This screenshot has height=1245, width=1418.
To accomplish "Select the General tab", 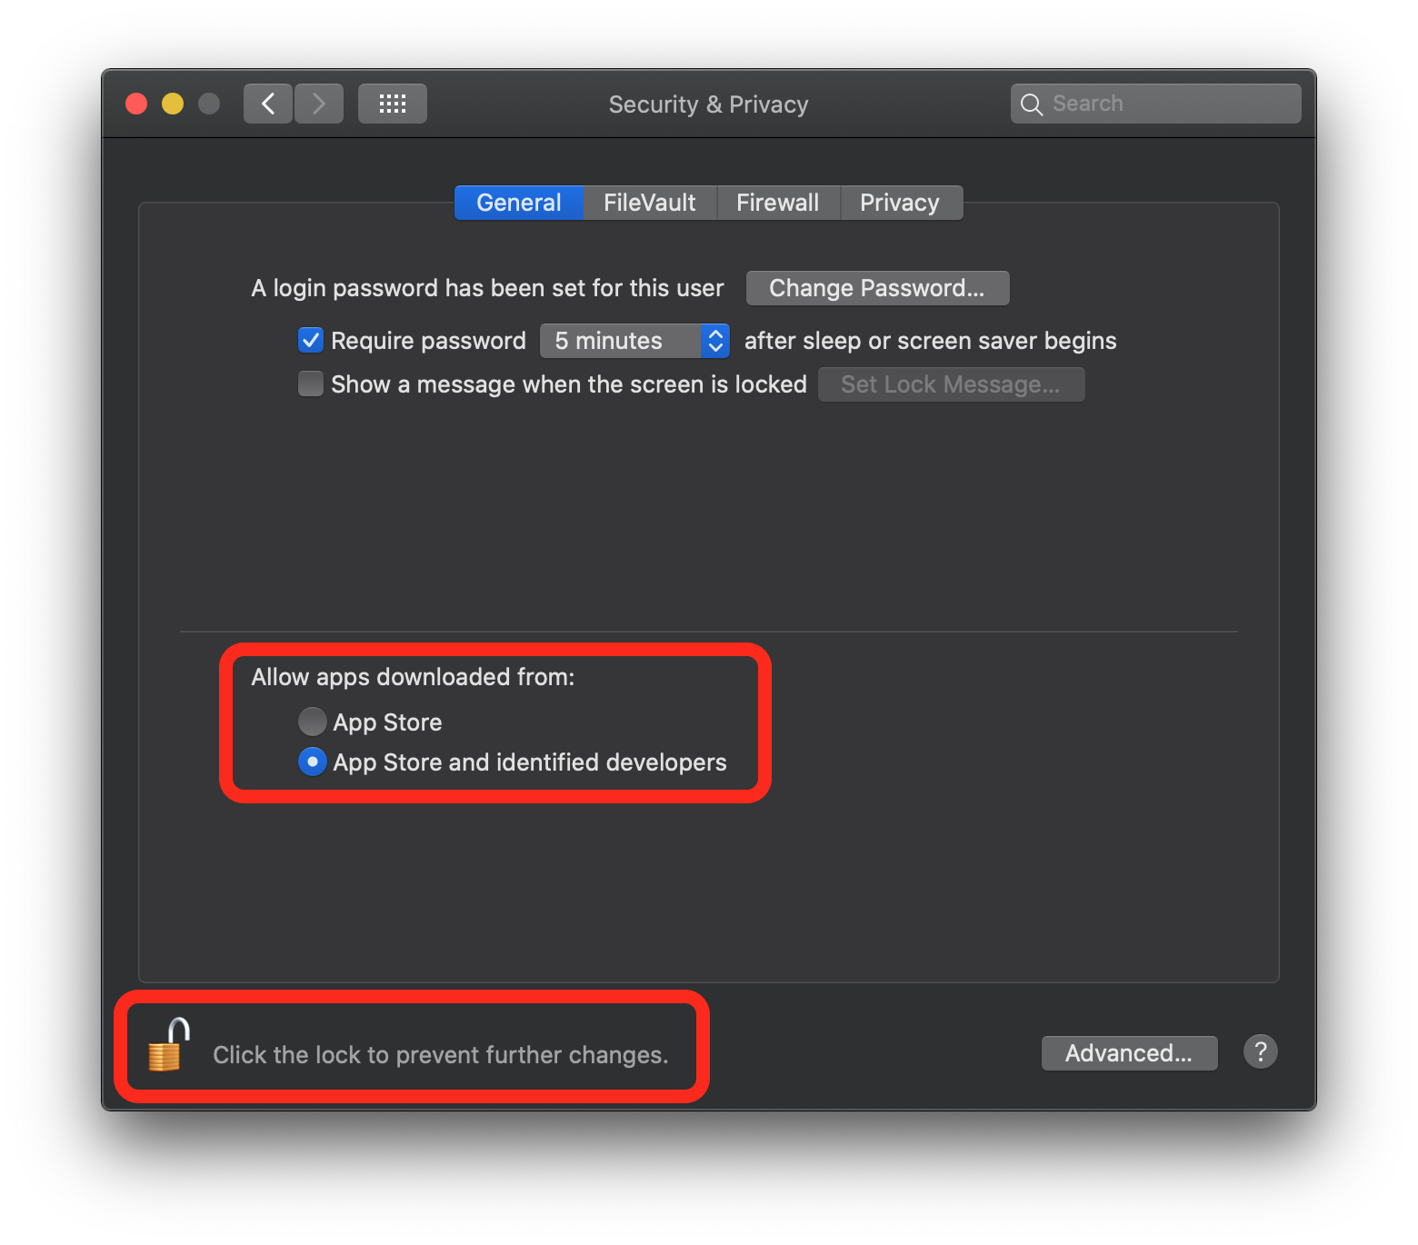I will [518, 203].
